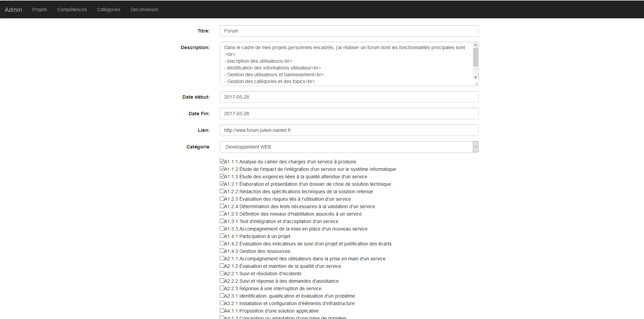Screen dimensions: 644x319
Task: Click the description resize handle
Action: [476, 83]
